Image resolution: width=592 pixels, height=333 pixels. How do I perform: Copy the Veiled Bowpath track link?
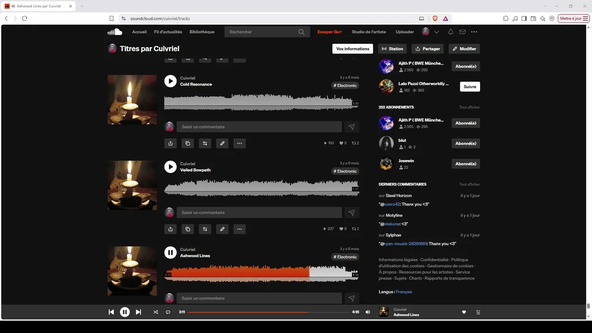click(x=188, y=229)
